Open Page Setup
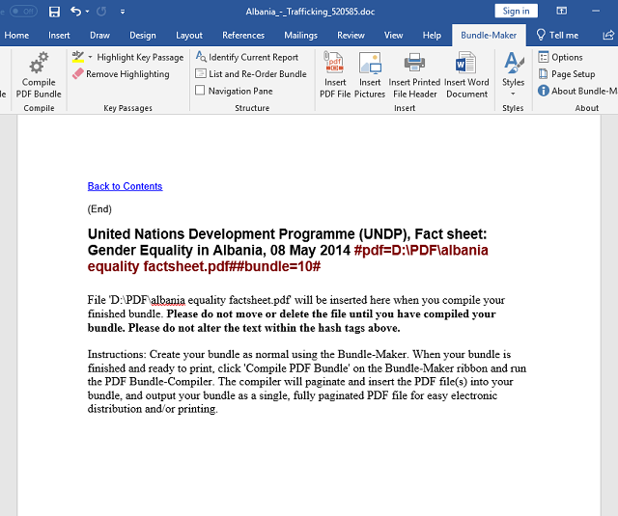This screenshot has height=516, width=618. coord(567,74)
